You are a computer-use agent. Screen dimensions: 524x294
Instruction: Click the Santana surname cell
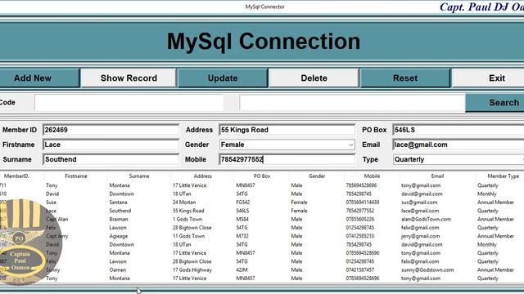[118, 203]
